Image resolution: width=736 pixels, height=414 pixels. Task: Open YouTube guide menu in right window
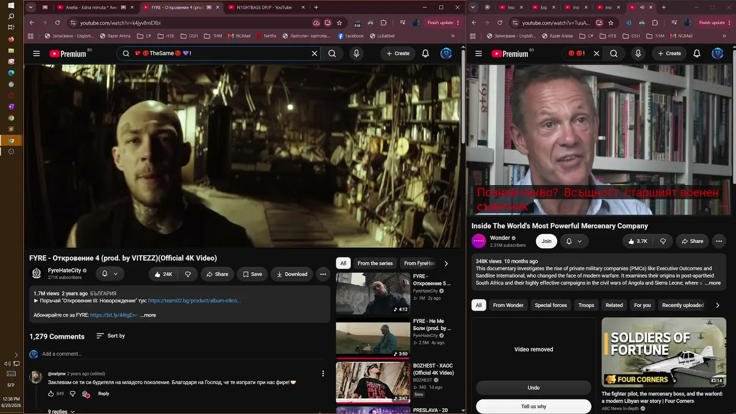(x=478, y=53)
